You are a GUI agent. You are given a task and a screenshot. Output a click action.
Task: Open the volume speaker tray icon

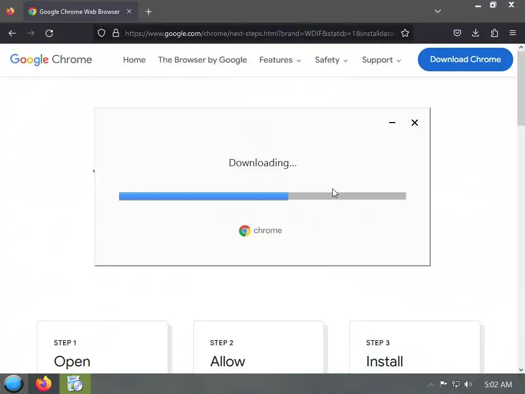tap(468, 384)
